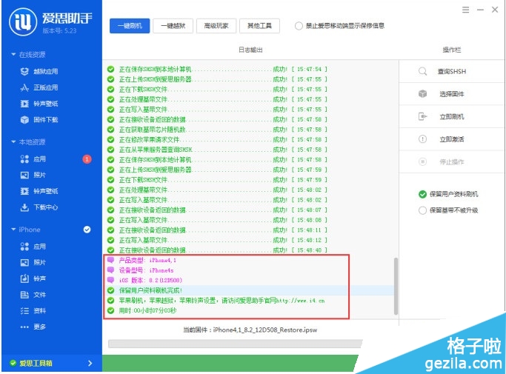Screen dimensions: 506x374
Task: Click the log output vertical scrollbar
Action: coord(396,286)
